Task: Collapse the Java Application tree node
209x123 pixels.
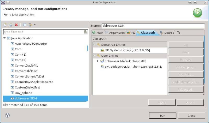Action: coord(4,38)
